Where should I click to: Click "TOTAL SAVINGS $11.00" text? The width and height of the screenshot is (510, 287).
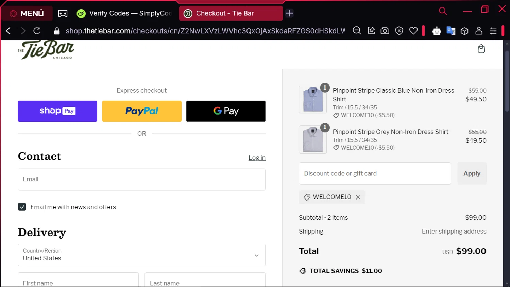346,271
